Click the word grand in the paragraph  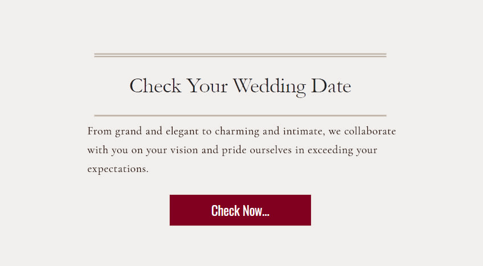129,132
